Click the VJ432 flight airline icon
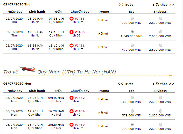Screen dimensions: 183x134 72,98
